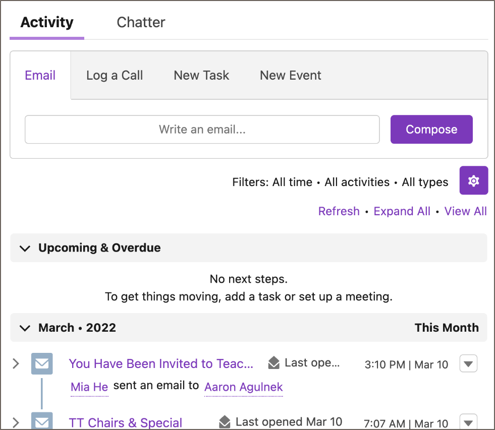Image resolution: width=495 pixels, height=430 pixels.
Task: Click the 'No next steps.' message
Action: (x=249, y=279)
